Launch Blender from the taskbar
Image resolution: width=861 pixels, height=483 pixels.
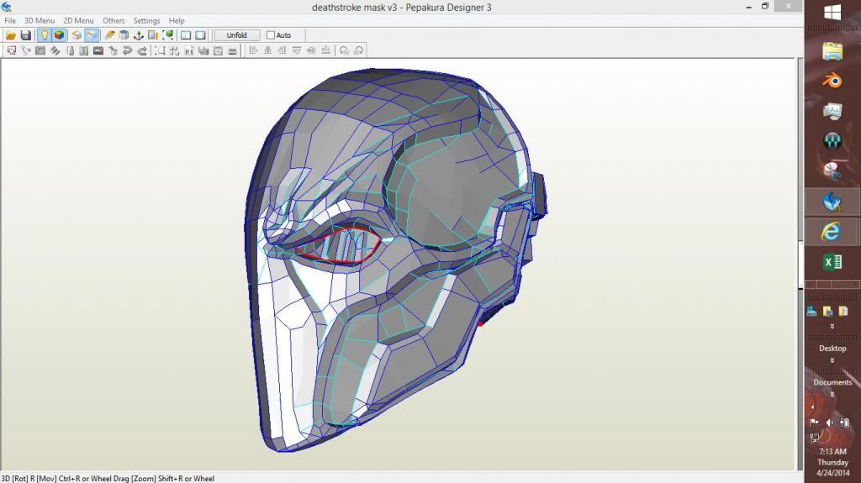(x=832, y=81)
